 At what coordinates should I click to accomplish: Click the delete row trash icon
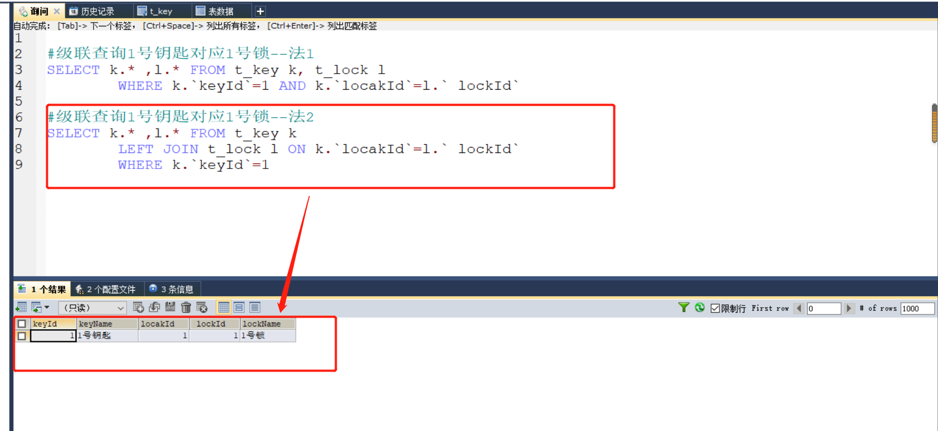pos(186,307)
